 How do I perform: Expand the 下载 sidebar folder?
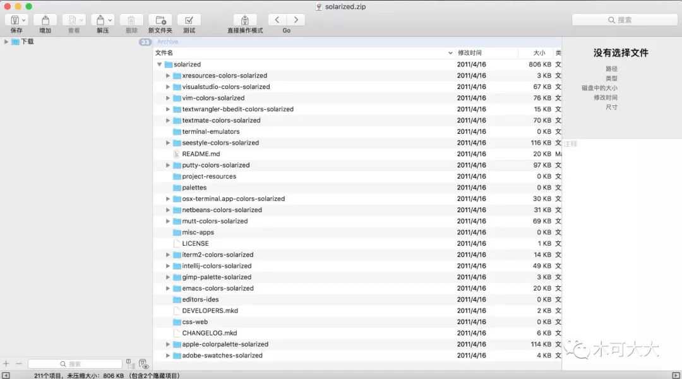tap(6, 42)
